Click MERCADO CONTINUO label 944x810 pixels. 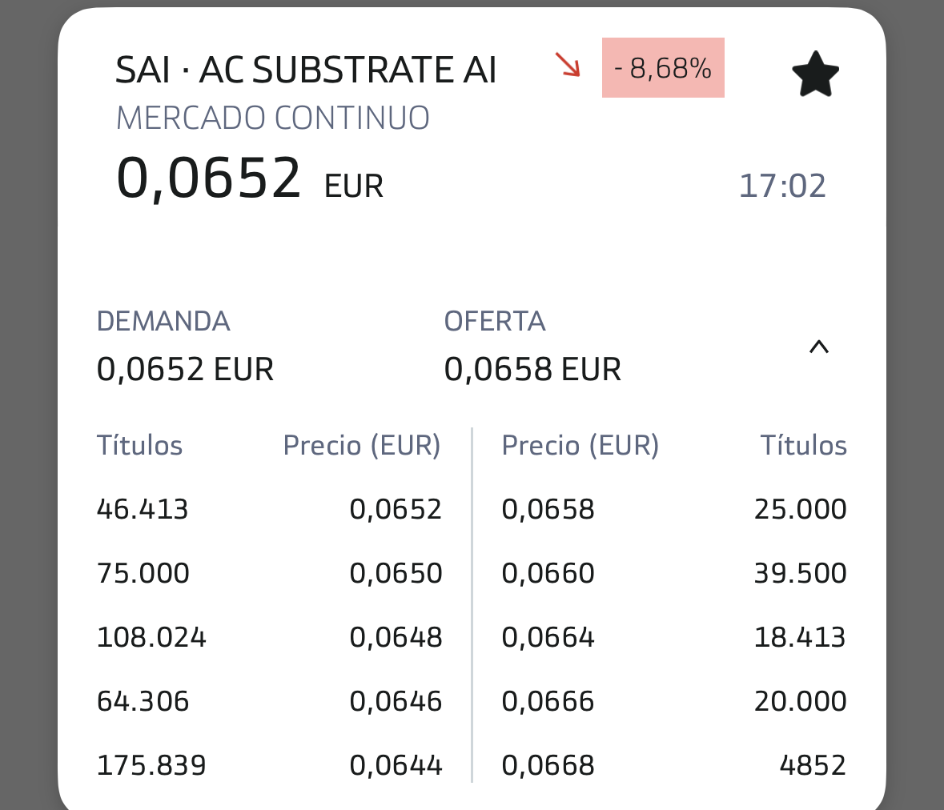273,118
